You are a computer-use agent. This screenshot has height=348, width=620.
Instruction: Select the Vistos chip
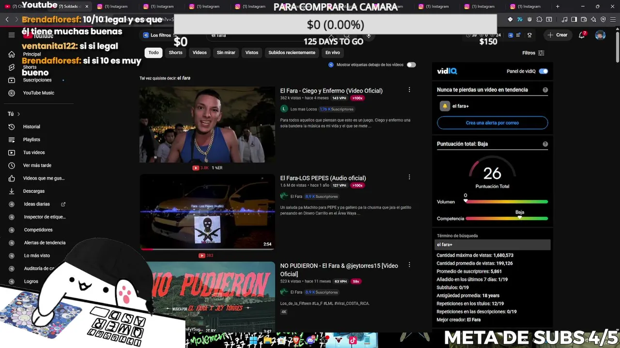tap(252, 53)
